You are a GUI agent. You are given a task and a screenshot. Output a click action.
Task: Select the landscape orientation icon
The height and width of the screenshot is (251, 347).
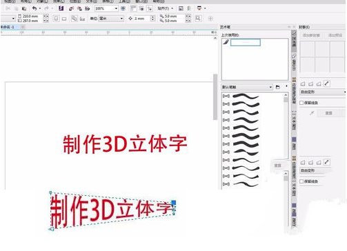pos(64,19)
